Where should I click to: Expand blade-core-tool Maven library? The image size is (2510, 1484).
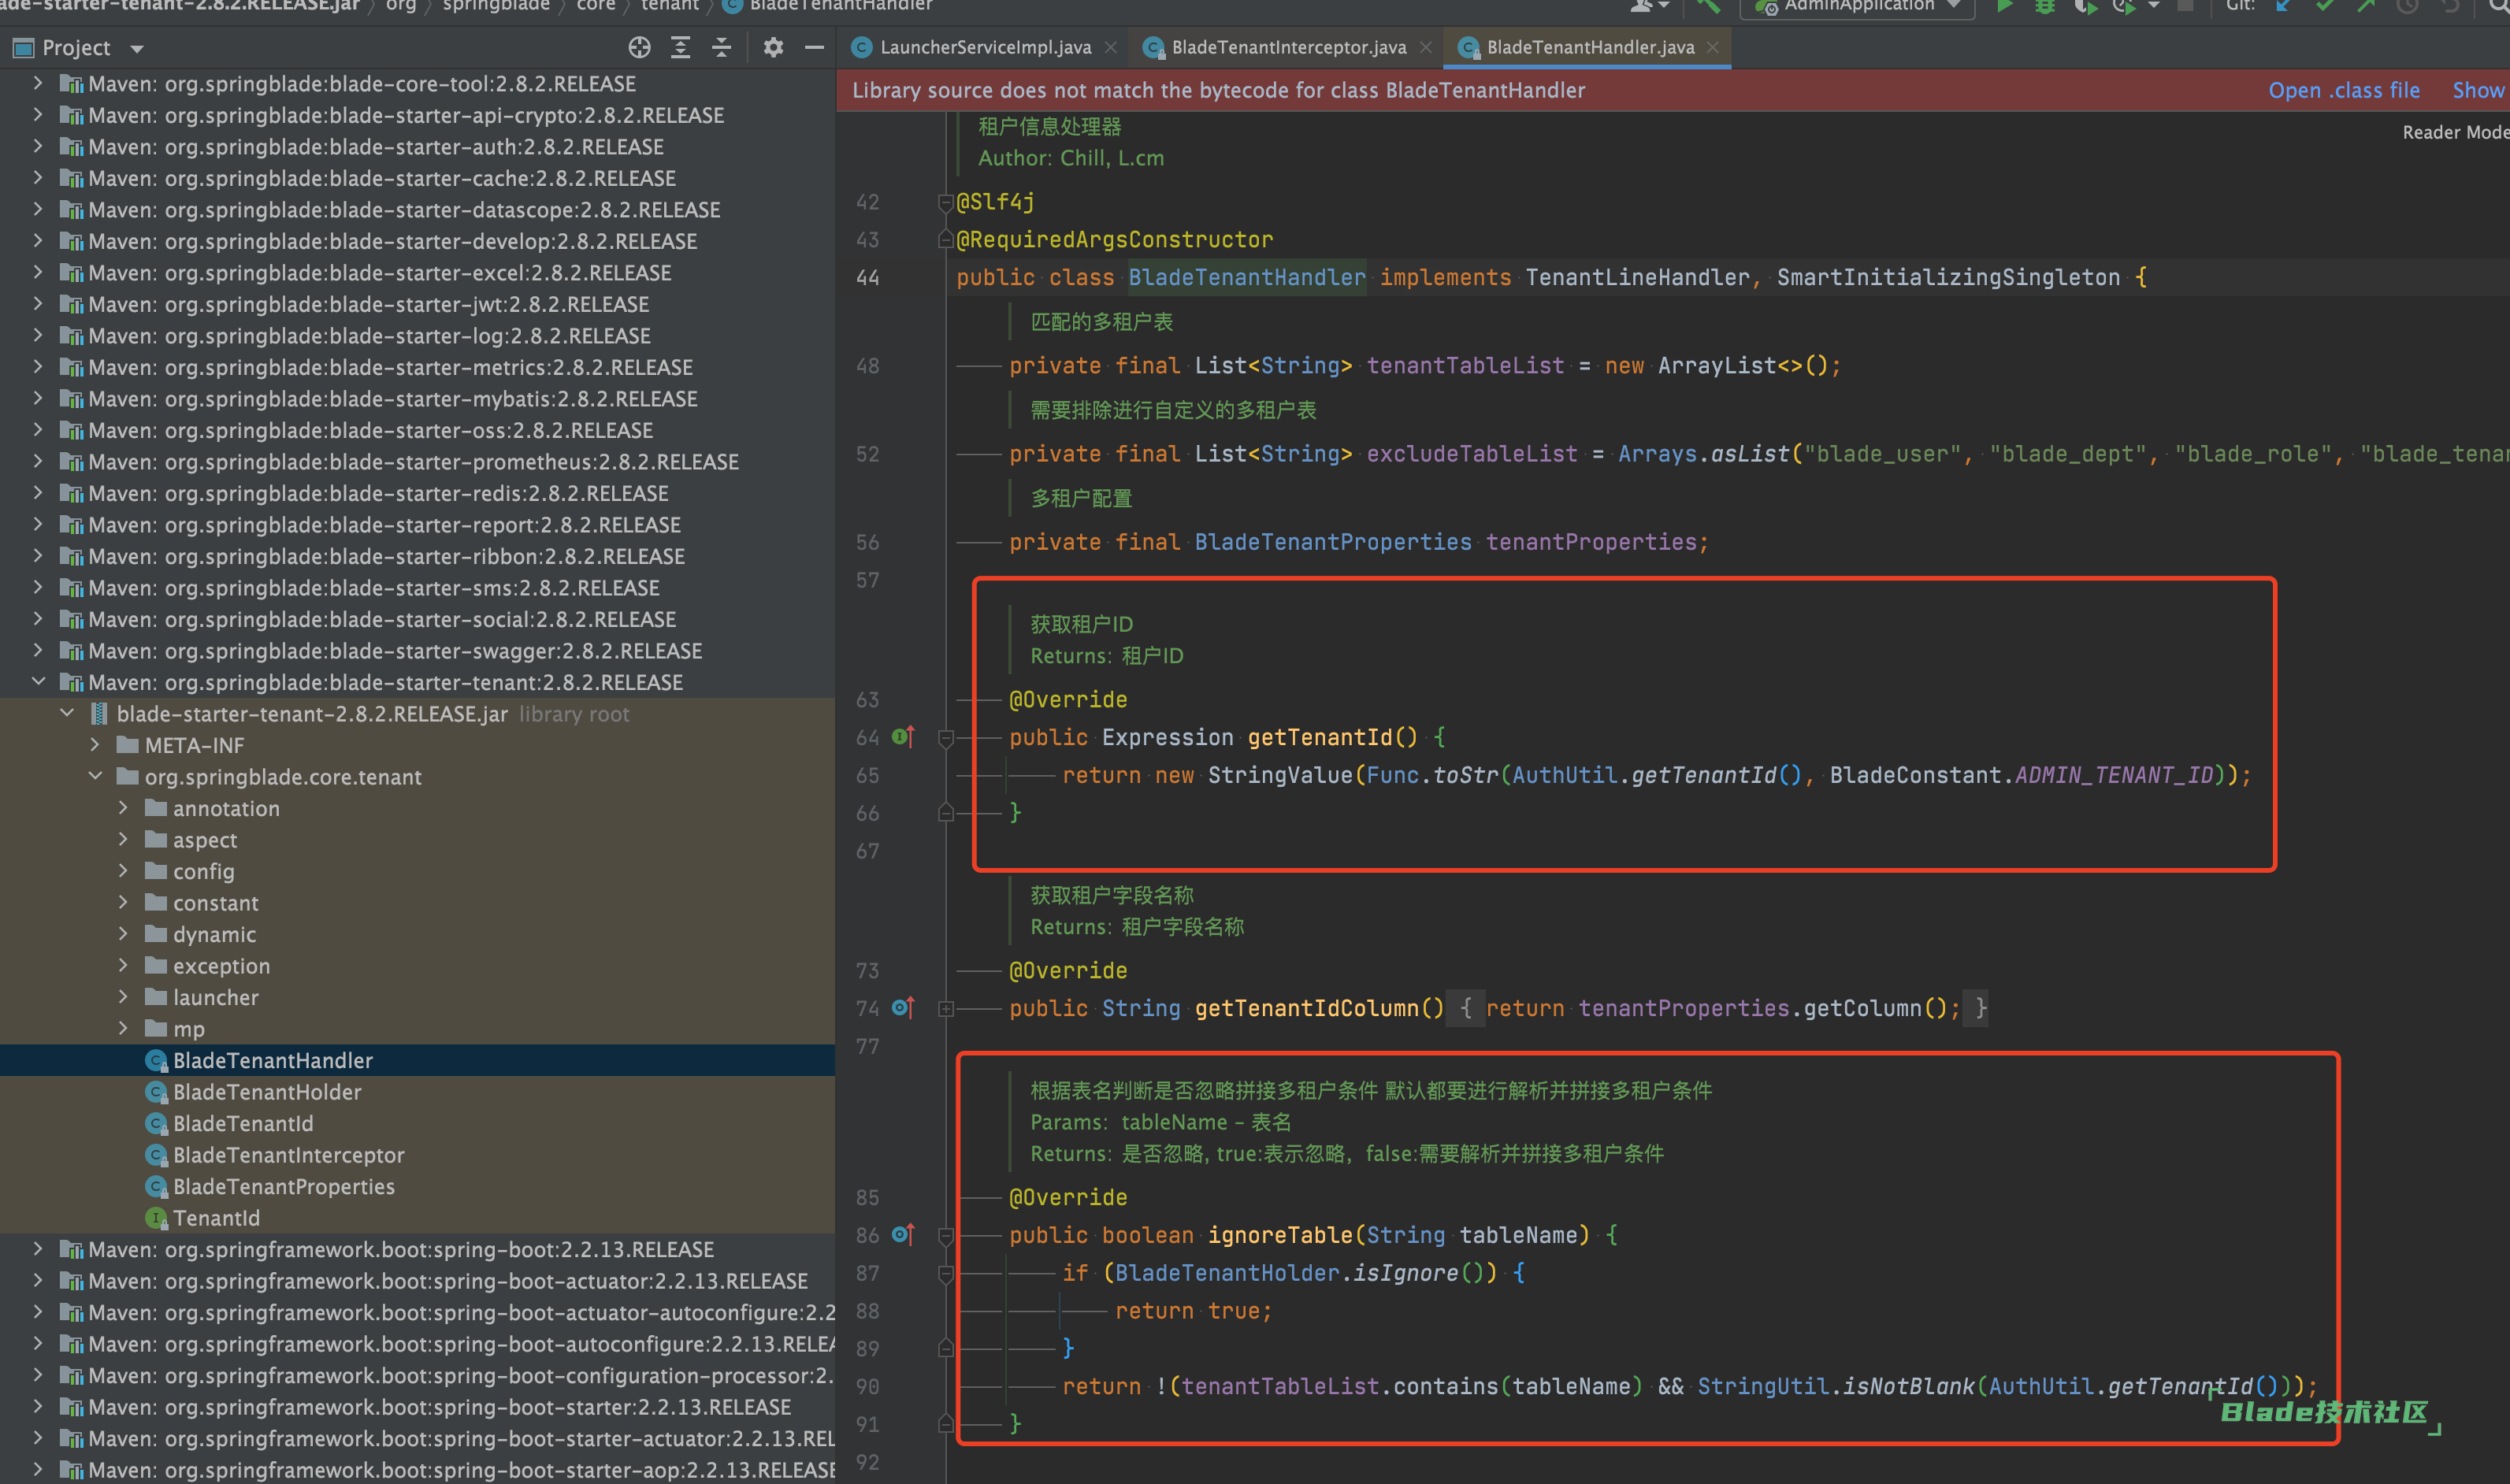tap(38, 84)
